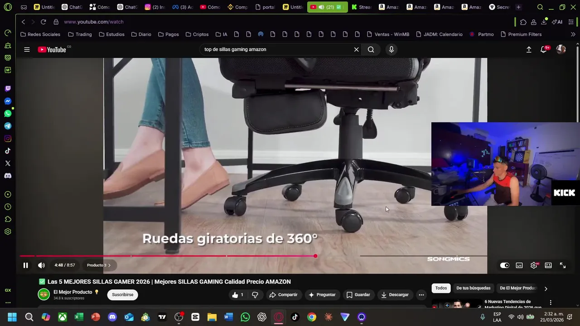Open Instagram in the Opera sidebar
Viewport: 580px width, 326px height.
click(8, 139)
